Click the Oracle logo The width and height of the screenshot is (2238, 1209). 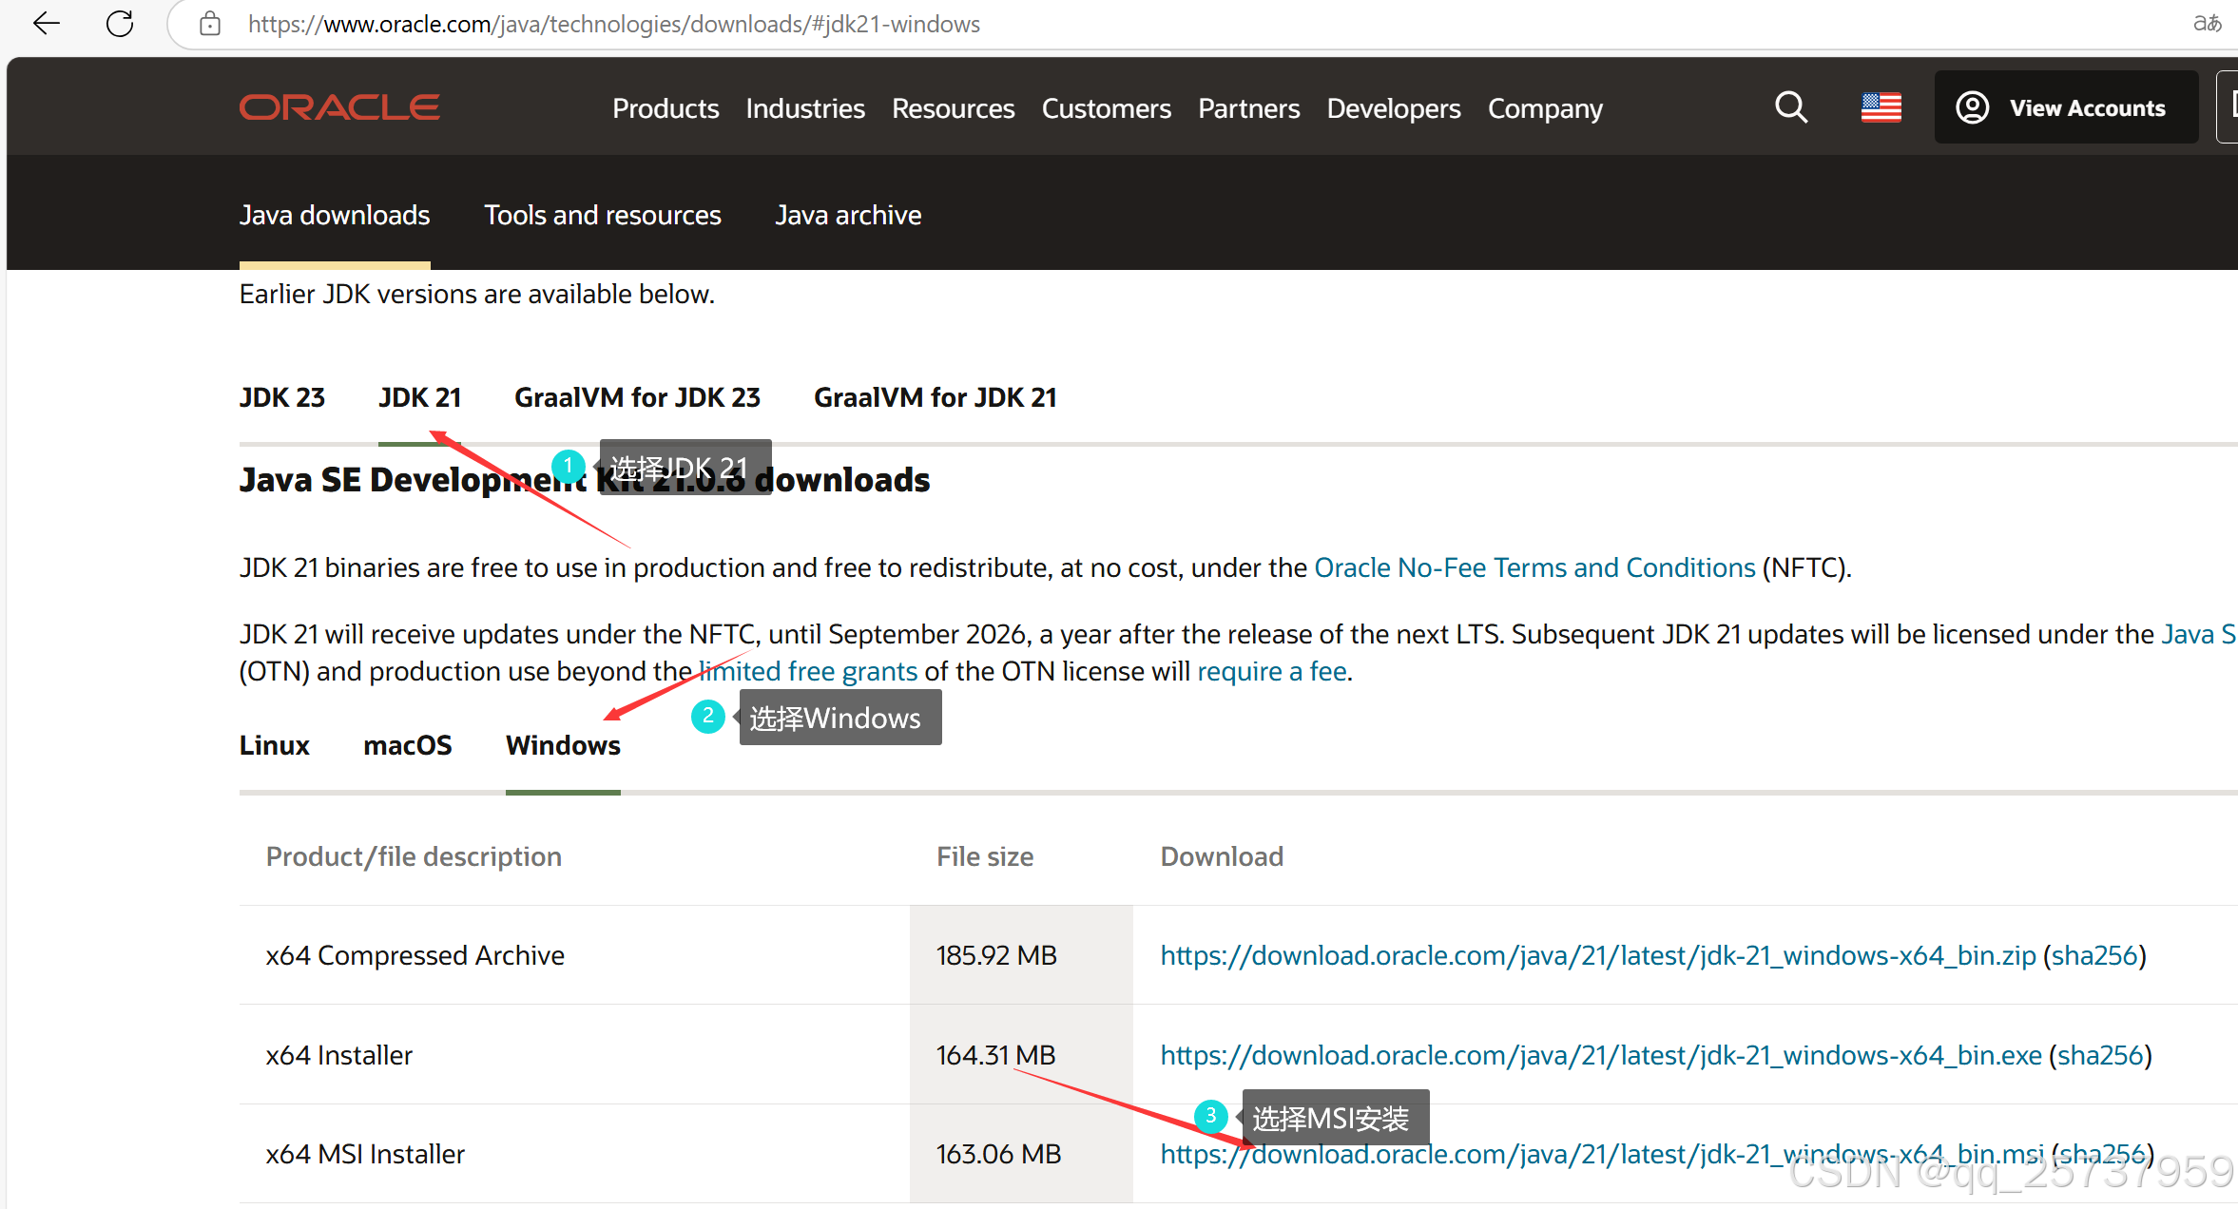[x=339, y=107]
